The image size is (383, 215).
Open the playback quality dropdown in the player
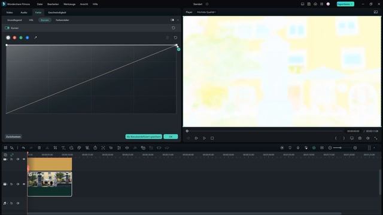(206, 12)
